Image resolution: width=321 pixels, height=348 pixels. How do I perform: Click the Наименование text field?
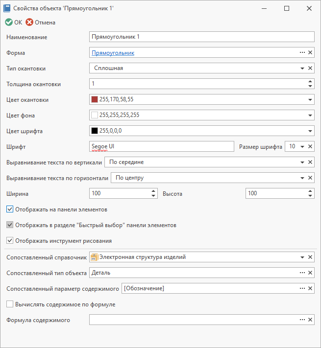click(202, 37)
